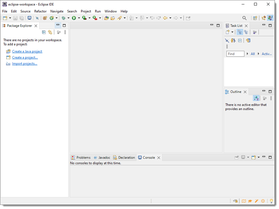Toggle alphabetical Sort in Outline view
The height and width of the screenshot is (209, 279).
point(256,98)
